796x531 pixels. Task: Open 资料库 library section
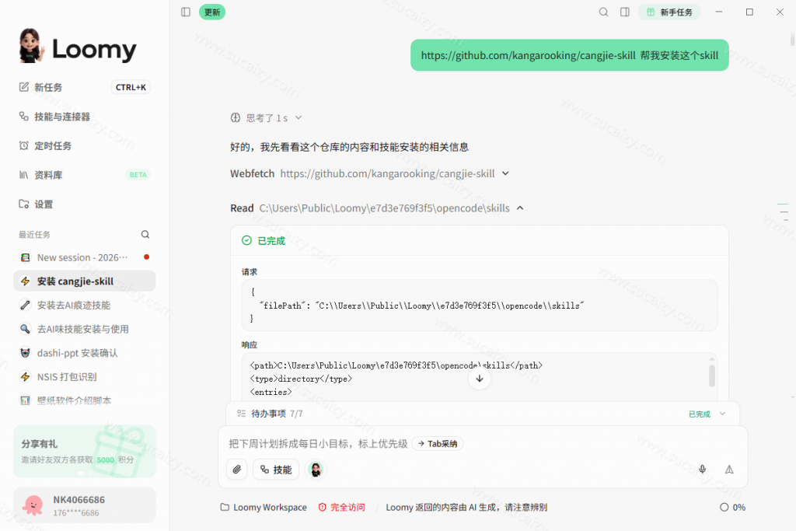pos(84,175)
